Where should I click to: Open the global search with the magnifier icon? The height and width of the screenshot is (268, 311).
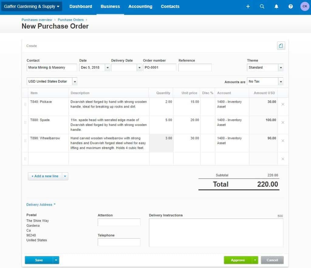262,6
